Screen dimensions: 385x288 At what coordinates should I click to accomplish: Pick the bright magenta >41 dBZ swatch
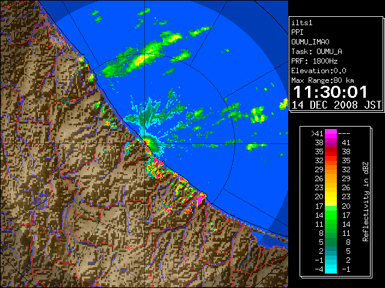pyautogui.click(x=331, y=134)
